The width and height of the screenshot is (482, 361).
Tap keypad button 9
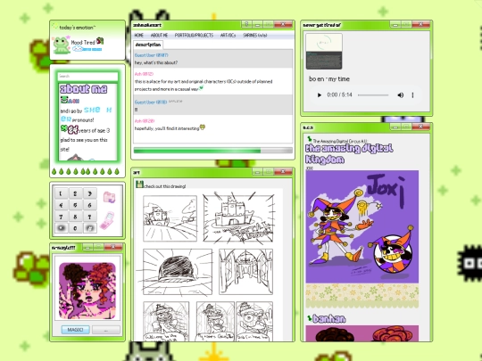90,217
